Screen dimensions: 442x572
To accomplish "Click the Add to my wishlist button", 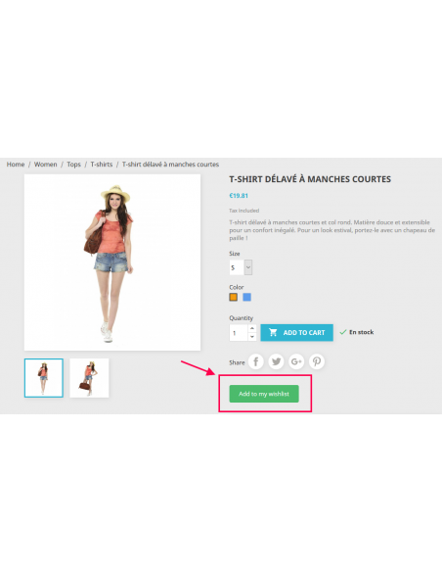I will (264, 394).
